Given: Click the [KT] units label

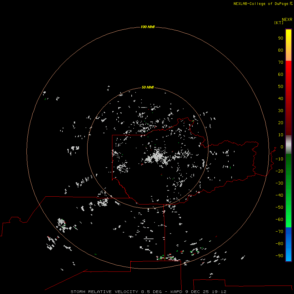Looking at the screenshot, I should click(279, 23).
